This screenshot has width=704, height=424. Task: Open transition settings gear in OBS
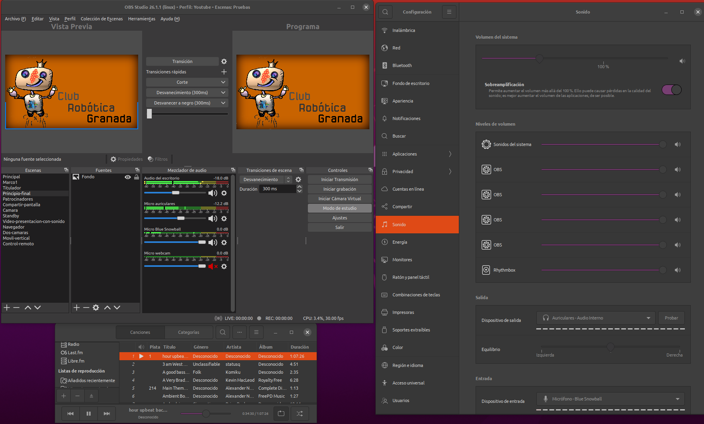[x=224, y=61]
